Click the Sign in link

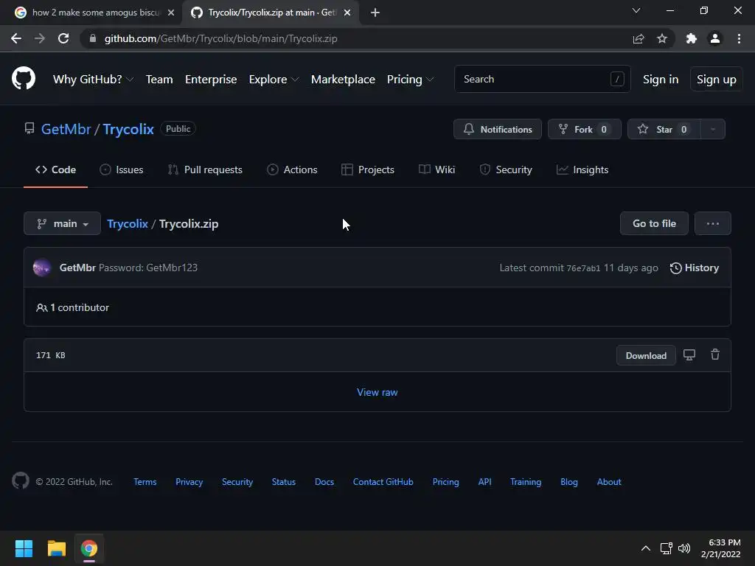(x=661, y=80)
